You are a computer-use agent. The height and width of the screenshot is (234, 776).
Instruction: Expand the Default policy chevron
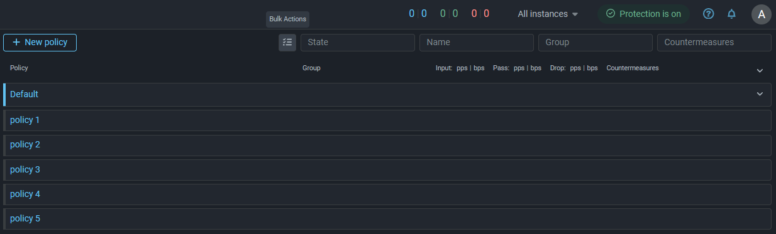(x=760, y=94)
